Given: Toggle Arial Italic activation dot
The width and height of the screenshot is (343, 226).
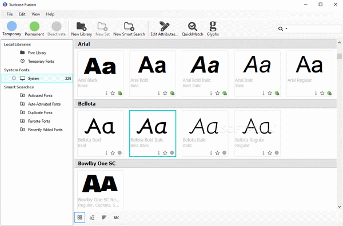Looking at the screenshot, I should point(277,93).
